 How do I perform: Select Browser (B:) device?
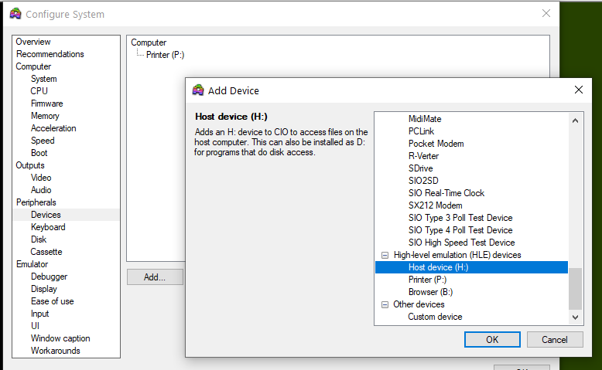(x=430, y=292)
